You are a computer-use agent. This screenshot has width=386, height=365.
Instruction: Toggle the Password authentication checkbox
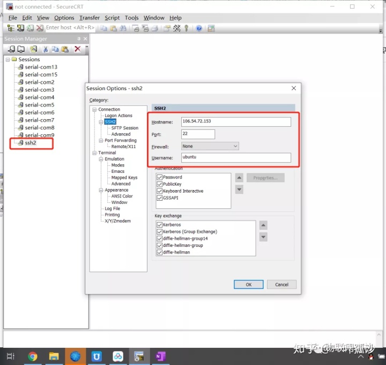coord(160,177)
